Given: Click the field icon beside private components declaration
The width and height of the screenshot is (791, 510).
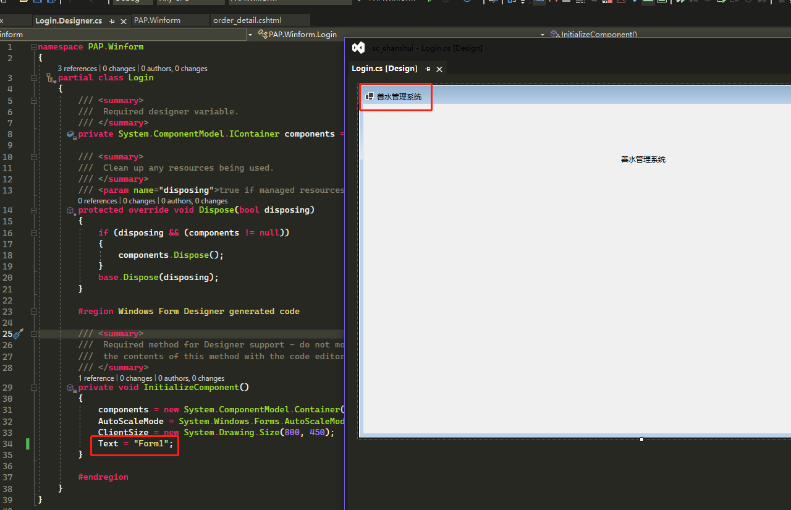Looking at the screenshot, I should click(71, 134).
